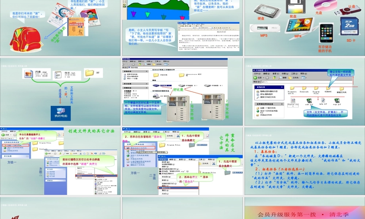
Task: Click the C:\ address bar field
Action: coord(306,82)
